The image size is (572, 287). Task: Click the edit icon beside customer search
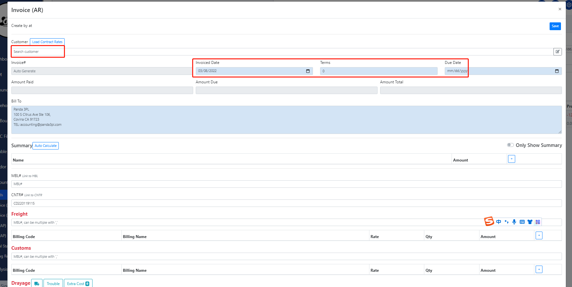557,52
